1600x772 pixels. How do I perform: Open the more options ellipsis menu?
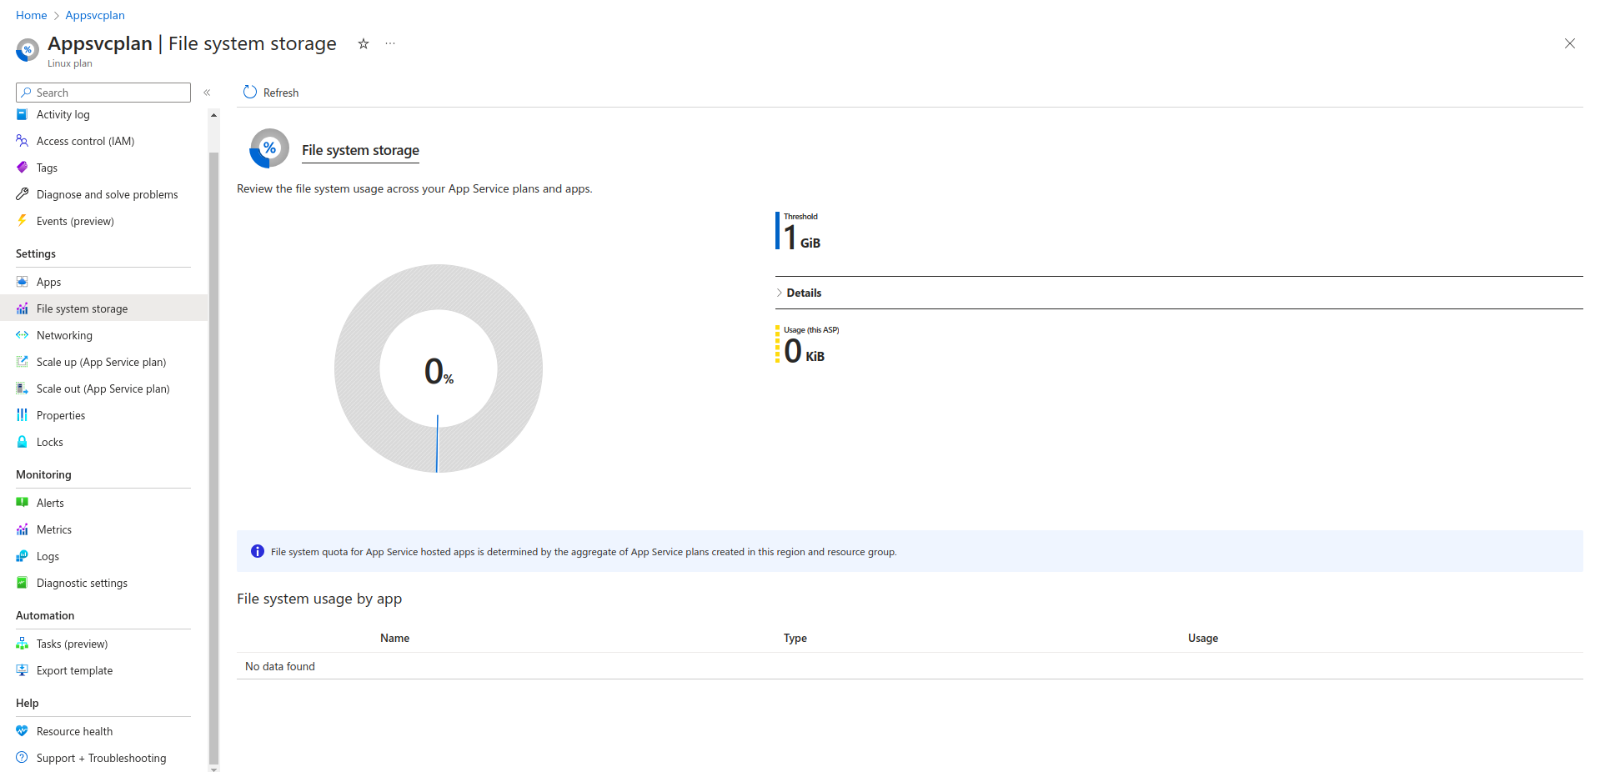(x=390, y=44)
